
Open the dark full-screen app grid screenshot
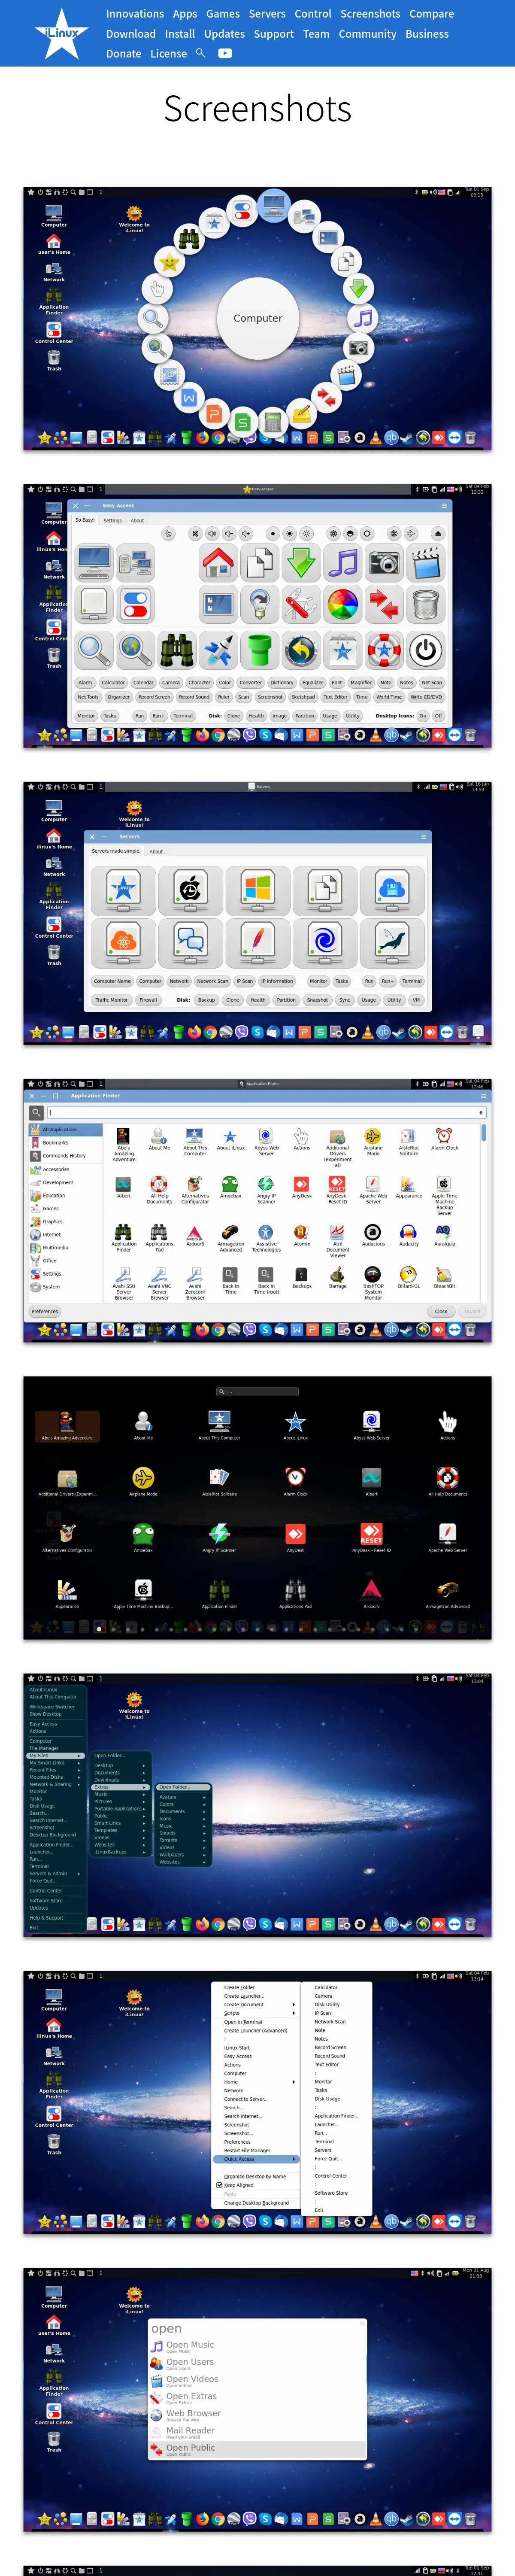(x=257, y=1507)
